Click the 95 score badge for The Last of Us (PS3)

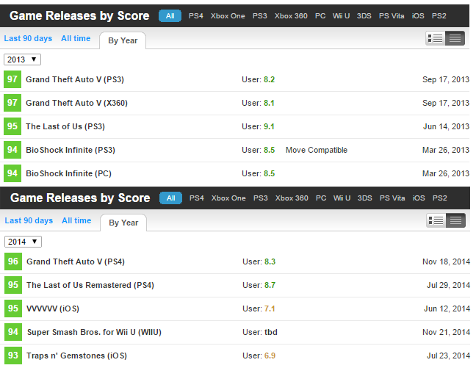coord(12,126)
